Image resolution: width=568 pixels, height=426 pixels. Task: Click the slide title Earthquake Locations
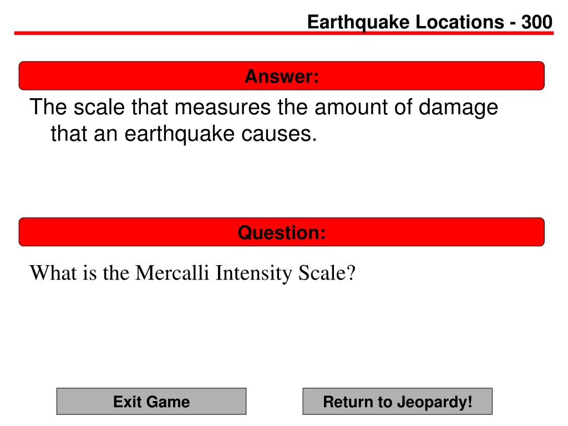pos(405,22)
